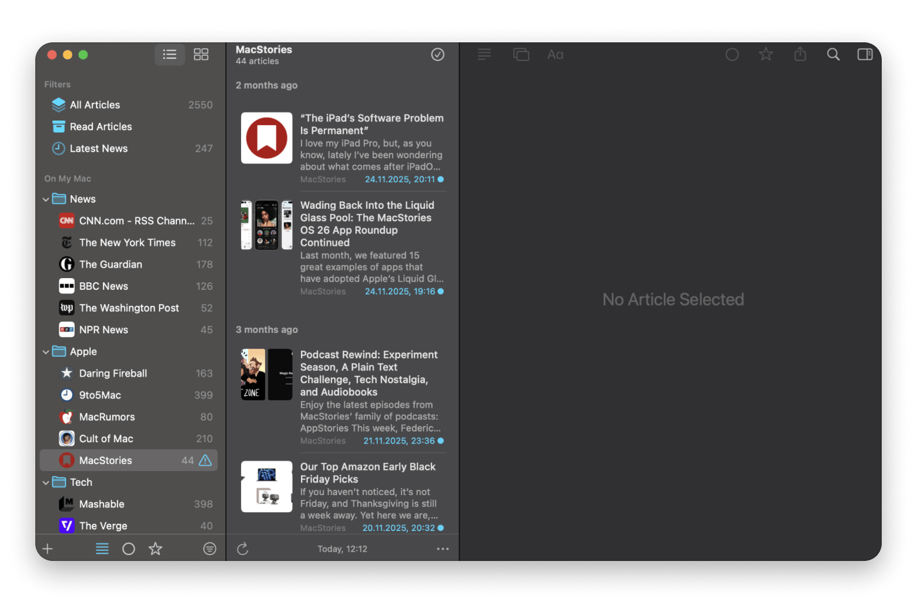Open the filter options at sidebar bottom
This screenshot has height=608, width=917.
pos(210,548)
